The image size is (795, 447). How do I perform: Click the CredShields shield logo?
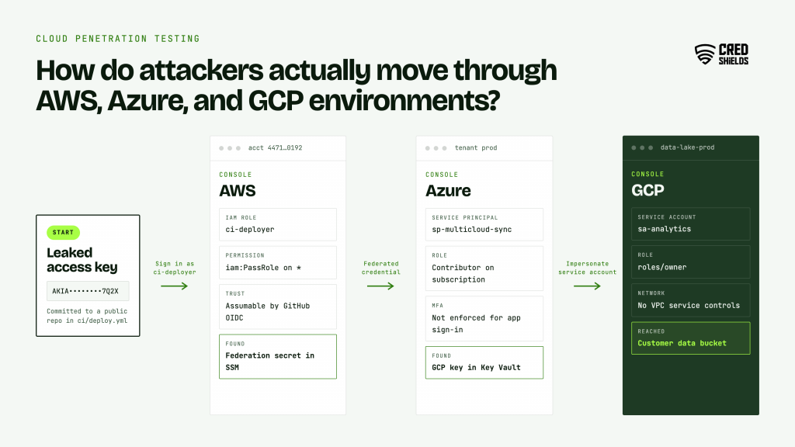tap(721, 54)
